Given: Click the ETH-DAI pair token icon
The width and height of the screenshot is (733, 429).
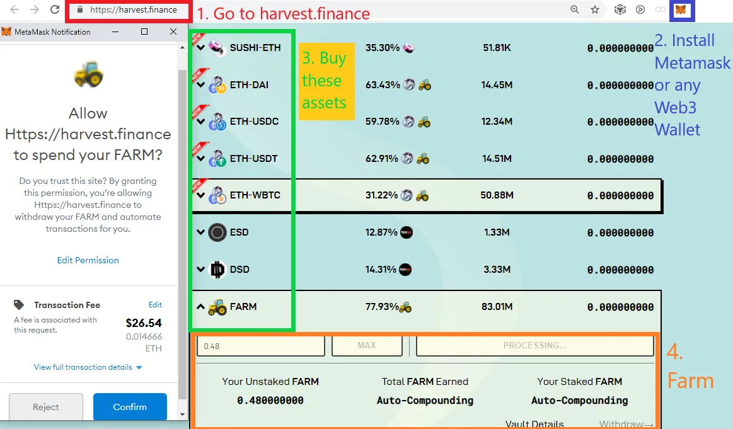Looking at the screenshot, I should click(217, 84).
